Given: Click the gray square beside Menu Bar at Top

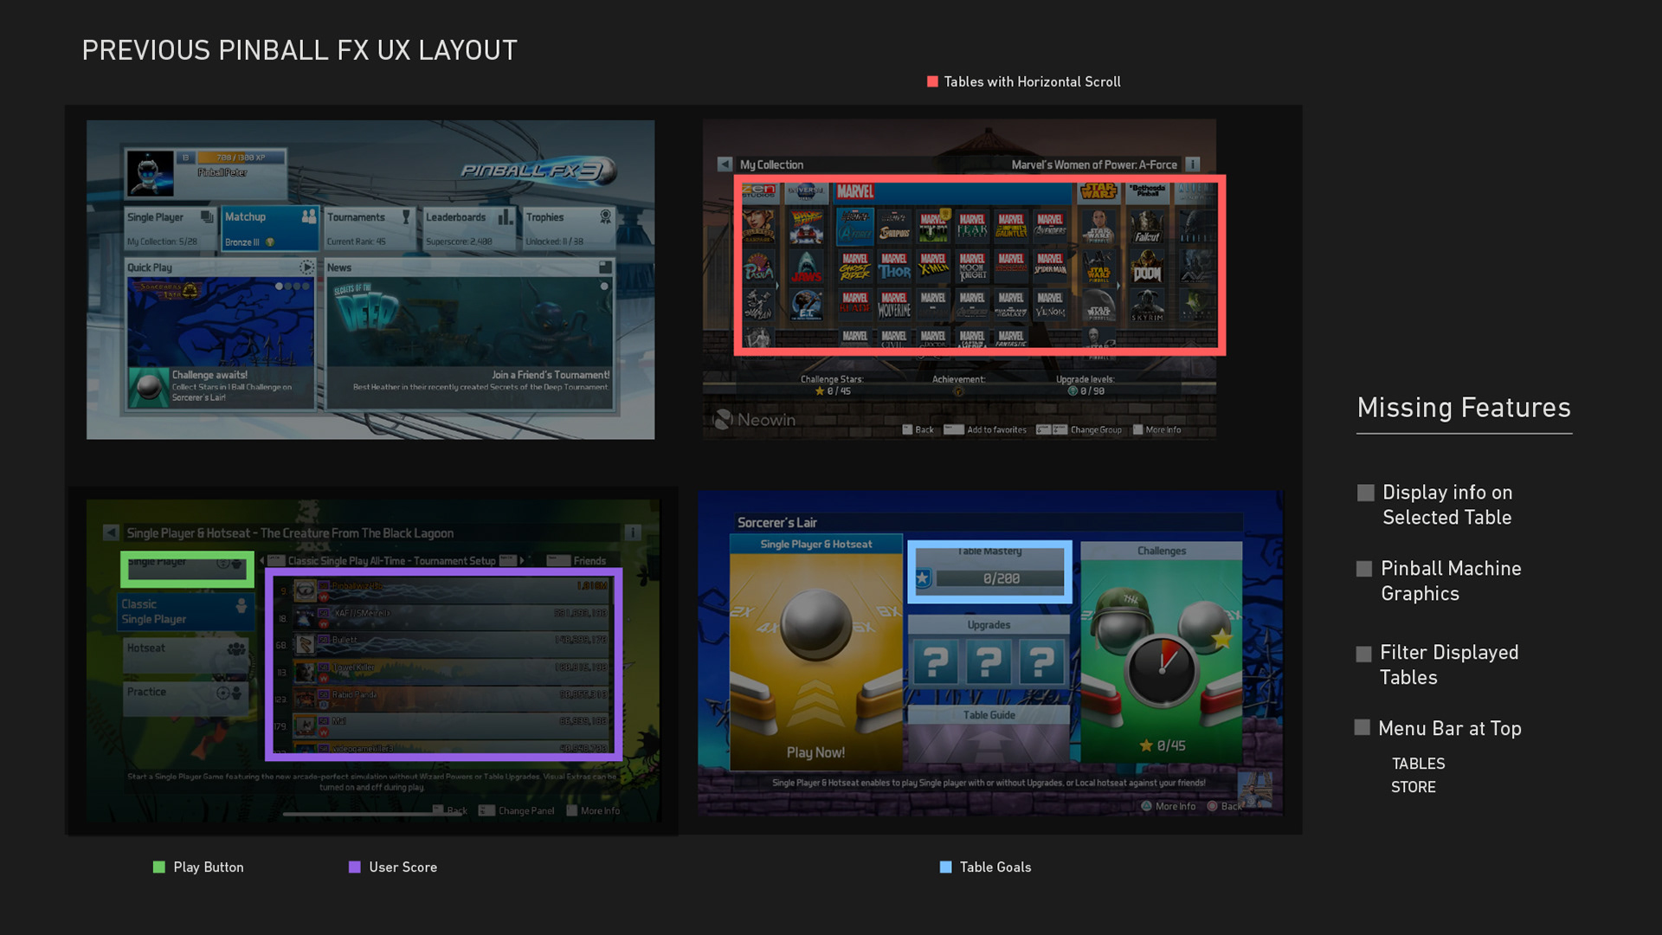Looking at the screenshot, I should [x=1362, y=728].
